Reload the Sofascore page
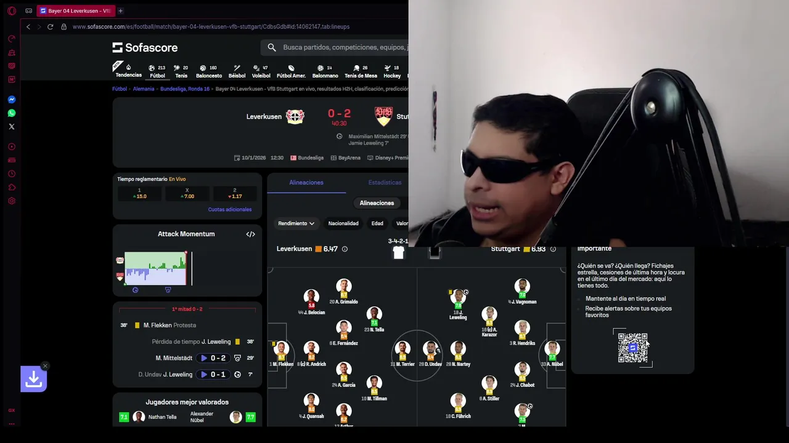The height and width of the screenshot is (443, 789). (x=50, y=26)
